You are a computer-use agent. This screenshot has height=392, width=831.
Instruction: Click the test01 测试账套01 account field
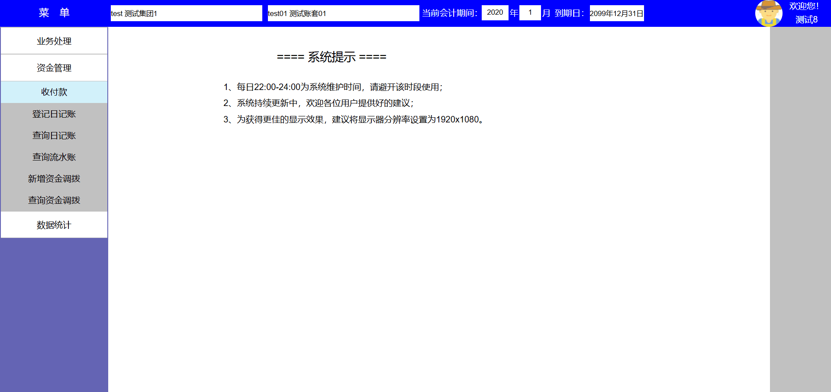(x=343, y=13)
